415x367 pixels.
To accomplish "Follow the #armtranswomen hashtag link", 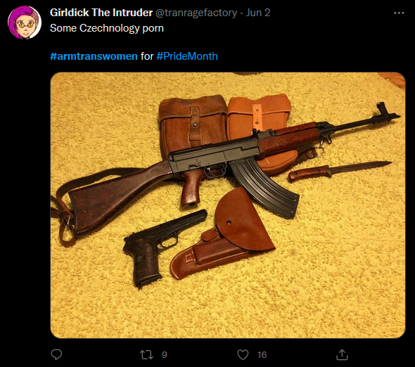I will 94,56.
